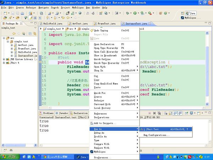Select InstanceTest.java in Package Explorer
The image size is (213, 160).
(26, 56)
